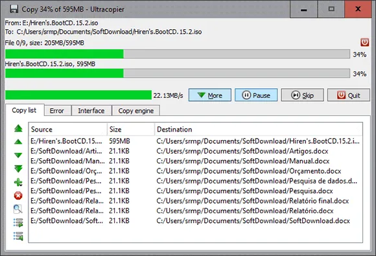
Task: Open the Copy engine tab
Action: pos(136,111)
